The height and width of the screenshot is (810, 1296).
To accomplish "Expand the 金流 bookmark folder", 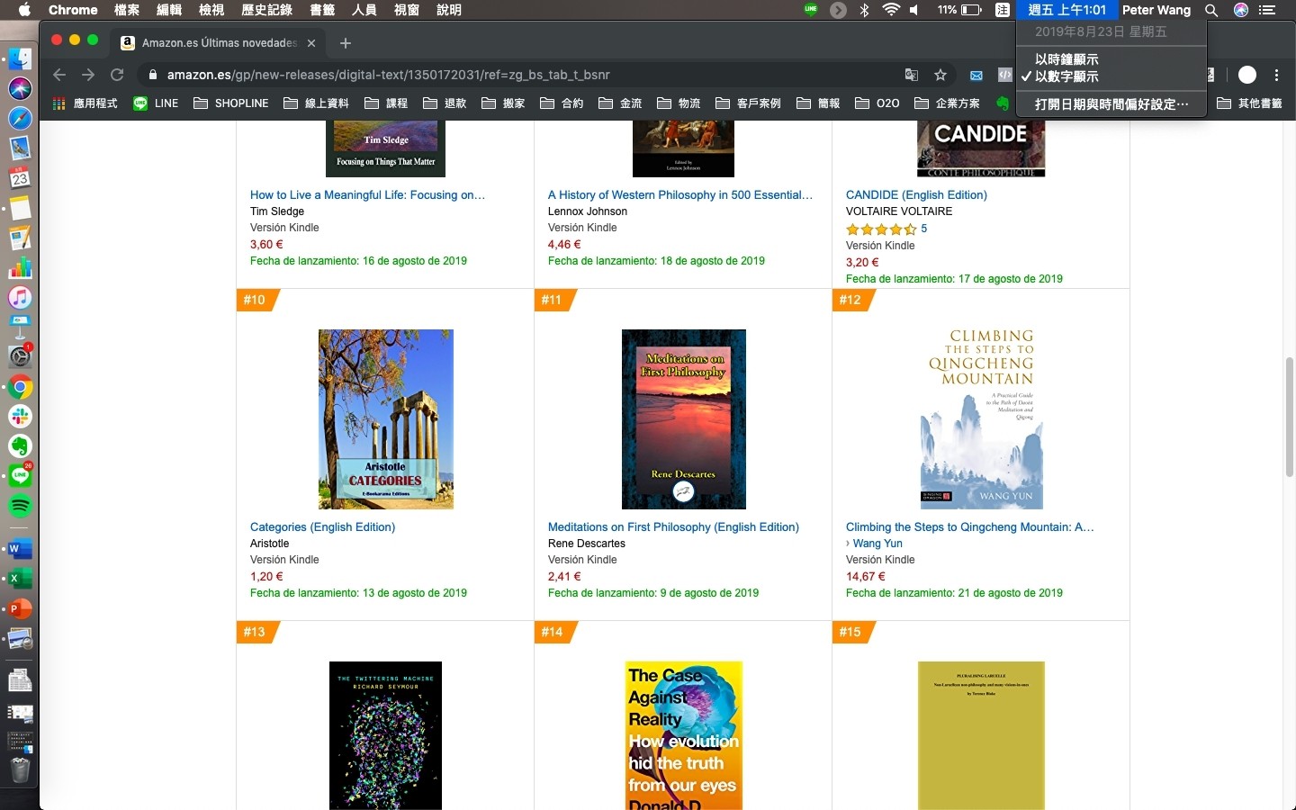I will [620, 103].
